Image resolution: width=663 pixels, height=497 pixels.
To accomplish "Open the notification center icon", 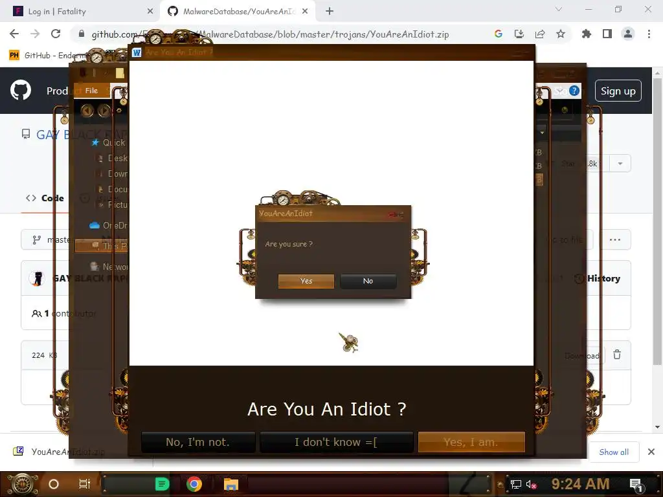I will (636, 484).
